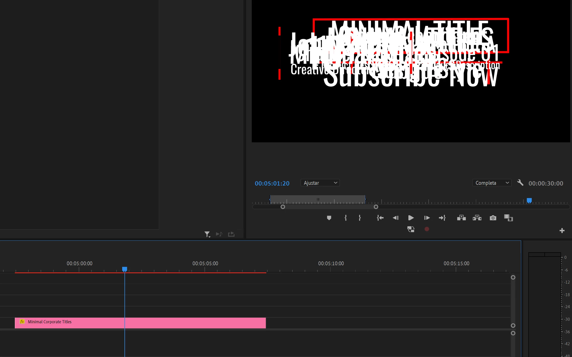This screenshot has height=357, width=572.
Task: Step back one frame
Action: 395,218
